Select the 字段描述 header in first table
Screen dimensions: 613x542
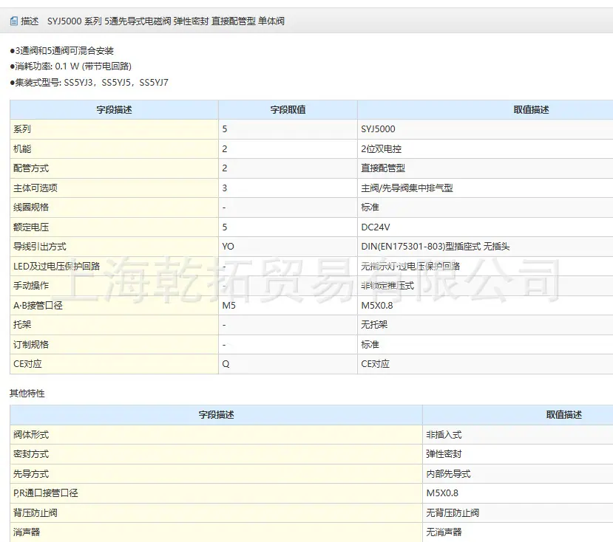click(114, 110)
